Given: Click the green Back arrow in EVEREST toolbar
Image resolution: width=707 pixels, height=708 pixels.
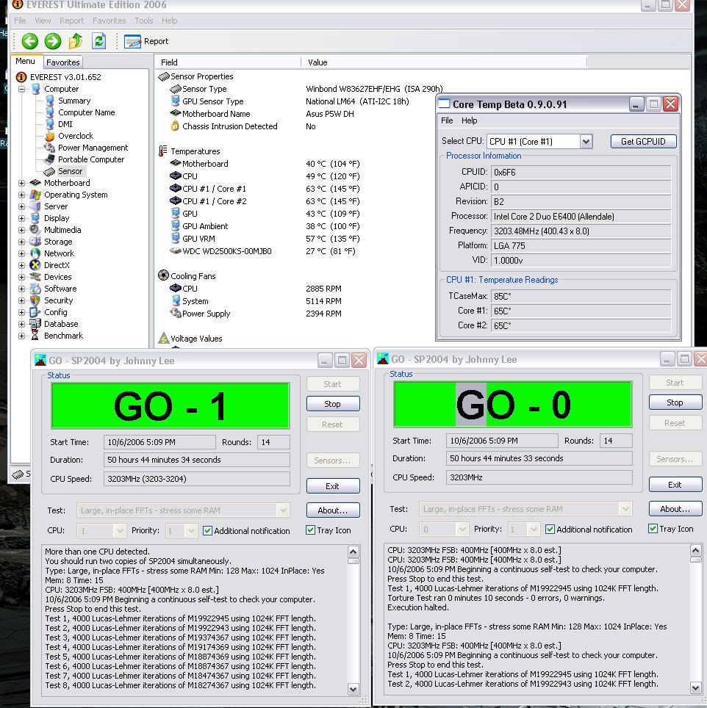Looking at the screenshot, I should click(30, 41).
